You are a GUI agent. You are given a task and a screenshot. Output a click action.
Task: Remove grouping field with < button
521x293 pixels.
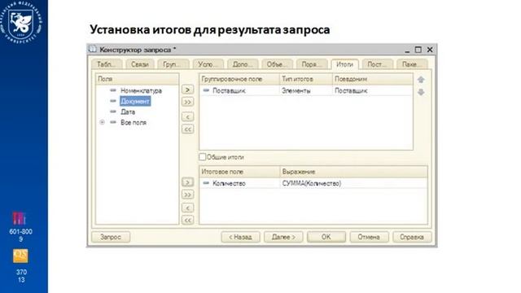(x=187, y=117)
